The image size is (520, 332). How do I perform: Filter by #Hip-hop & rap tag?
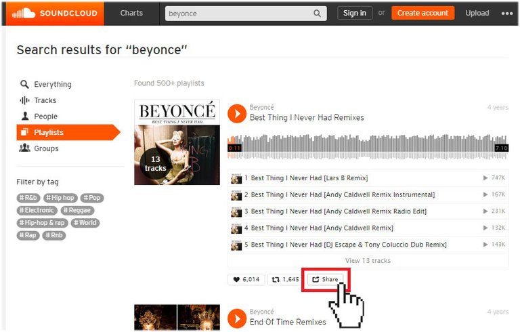click(x=42, y=223)
